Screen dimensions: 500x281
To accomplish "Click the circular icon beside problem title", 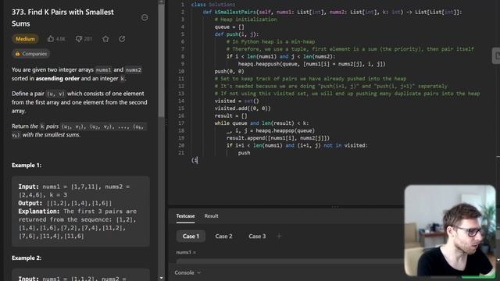I will pyautogui.click(x=145, y=17).
